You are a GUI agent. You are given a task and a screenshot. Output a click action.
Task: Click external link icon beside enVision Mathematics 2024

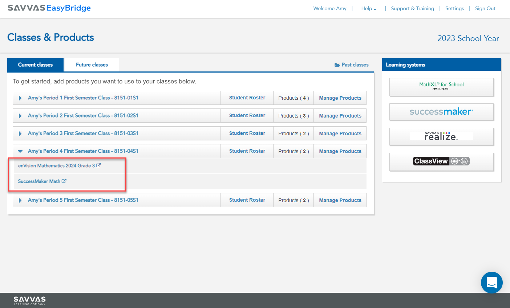99,165
